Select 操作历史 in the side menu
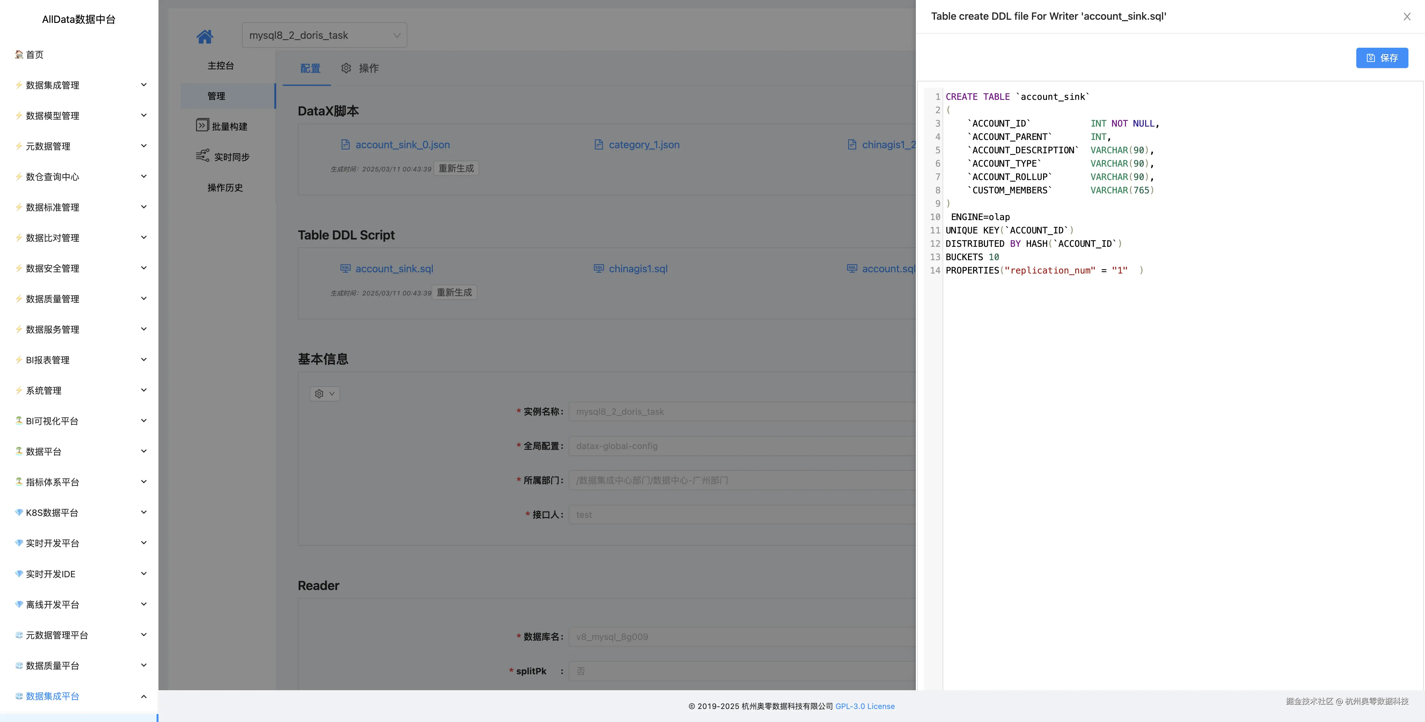This screenshot has width=1425, height=722. tap(225, 187)
